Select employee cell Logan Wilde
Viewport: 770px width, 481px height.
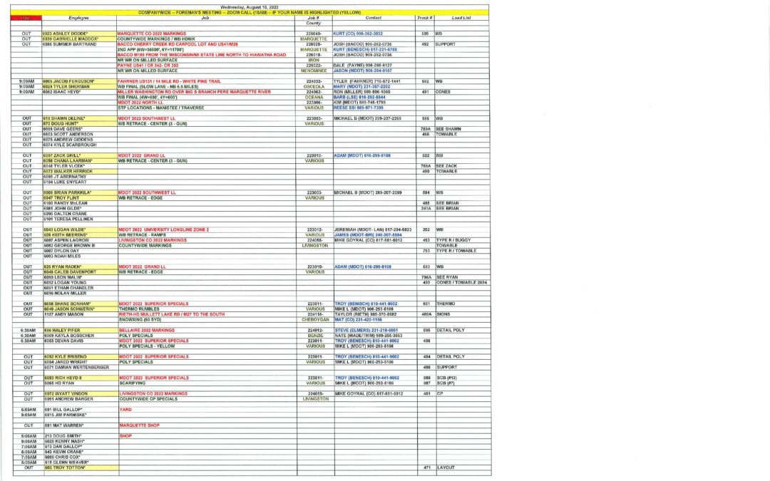coord(80,229)
